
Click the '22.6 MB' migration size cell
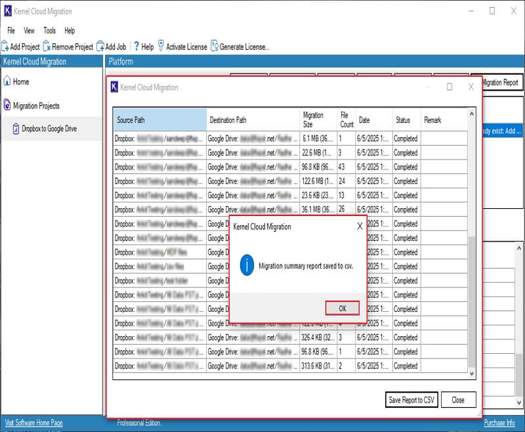pyautogui.click(x=318, y=153)
